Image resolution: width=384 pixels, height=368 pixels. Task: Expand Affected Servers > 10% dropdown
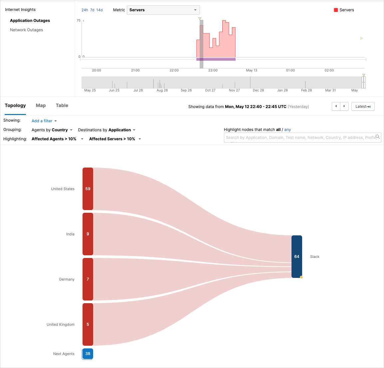click(x=115, y=139)
